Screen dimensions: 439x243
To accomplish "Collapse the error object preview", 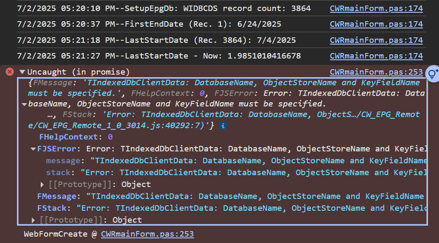I will 24,104.
